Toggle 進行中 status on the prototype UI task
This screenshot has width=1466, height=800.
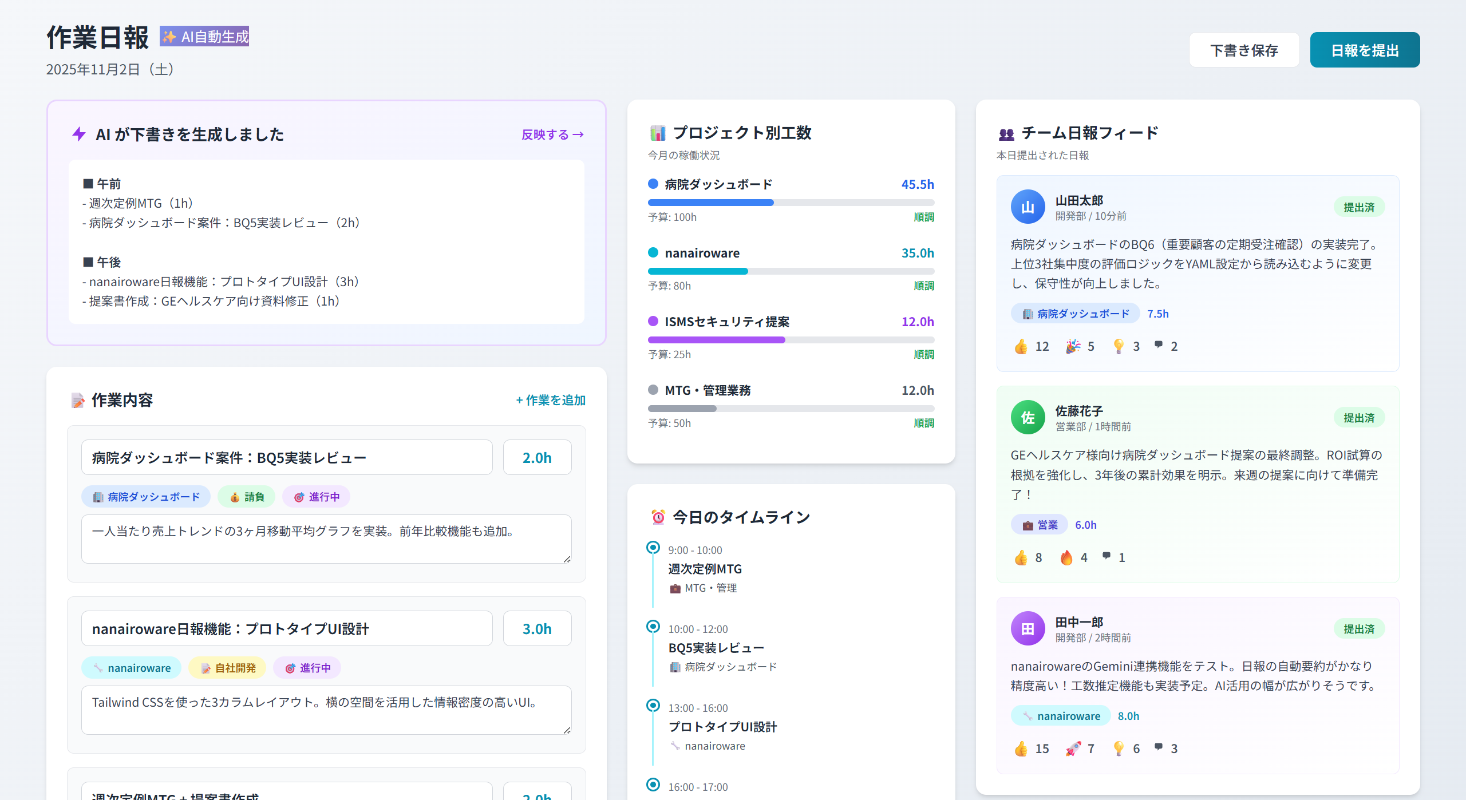click(307, 667)
